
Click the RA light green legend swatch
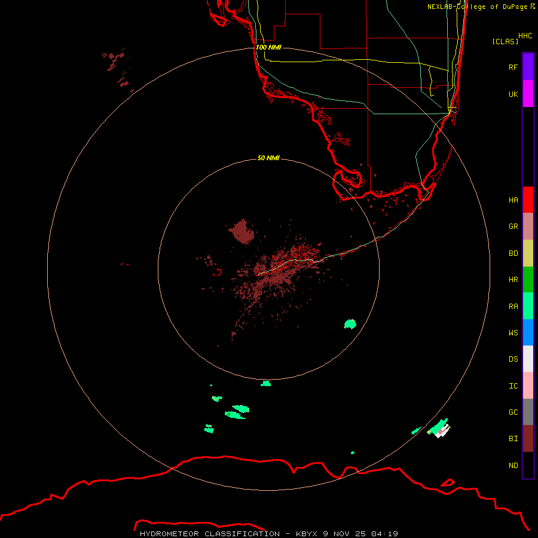pos(528,306)
